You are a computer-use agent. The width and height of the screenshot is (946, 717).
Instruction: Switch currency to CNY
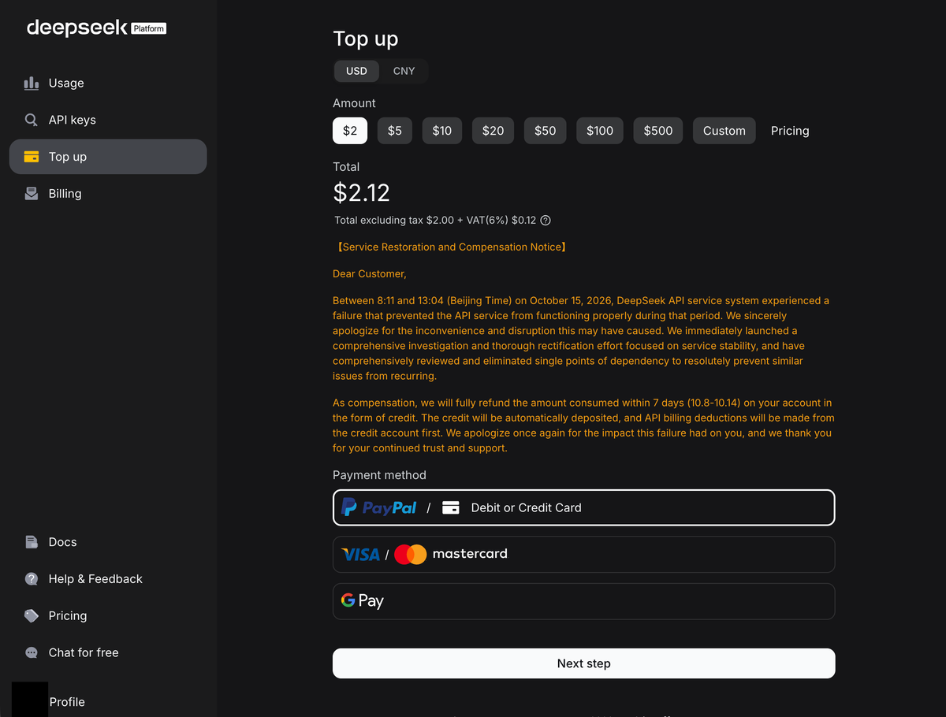[404, 71]
